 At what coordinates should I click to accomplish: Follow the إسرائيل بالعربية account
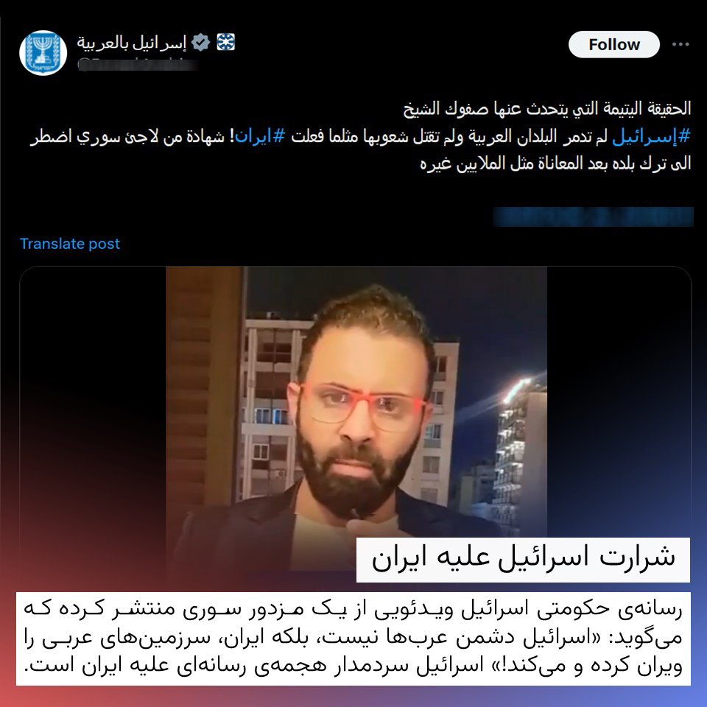pos(614,44)
